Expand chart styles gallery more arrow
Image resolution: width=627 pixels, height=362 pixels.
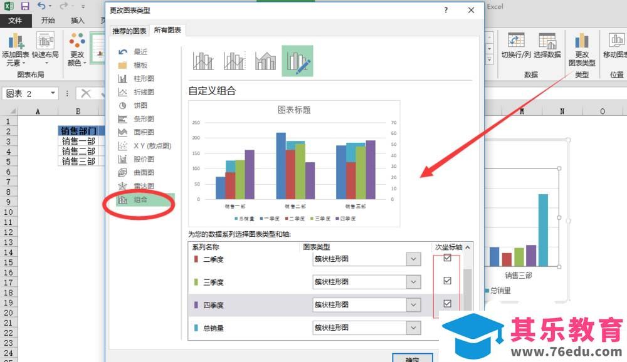[490, 60]
